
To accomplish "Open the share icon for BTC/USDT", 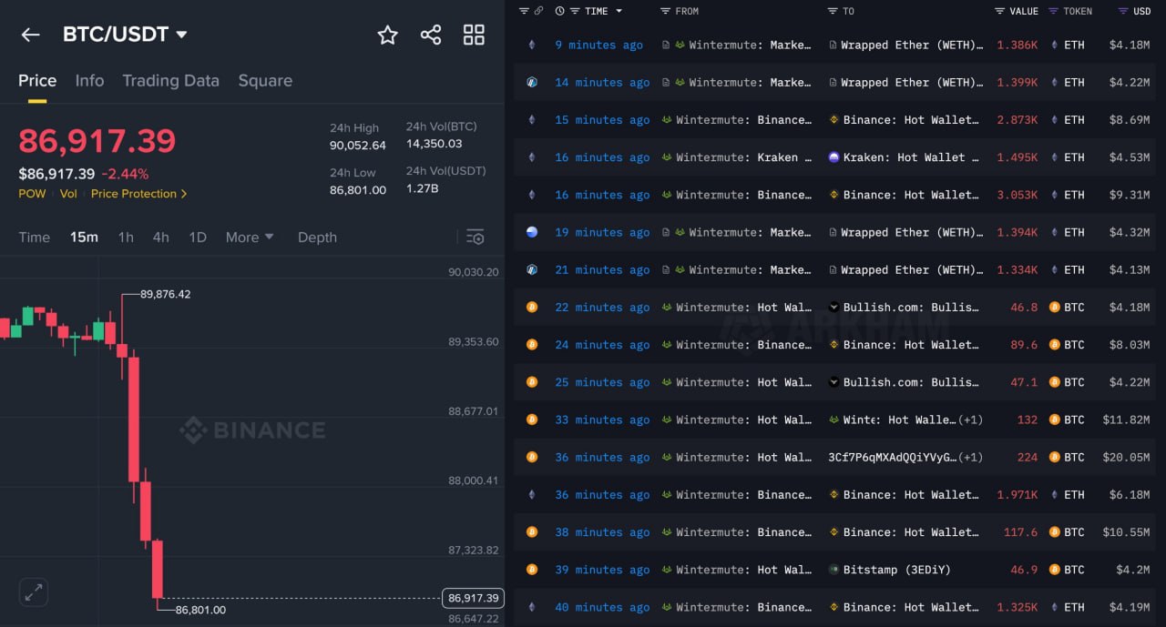I will point(431,35).
